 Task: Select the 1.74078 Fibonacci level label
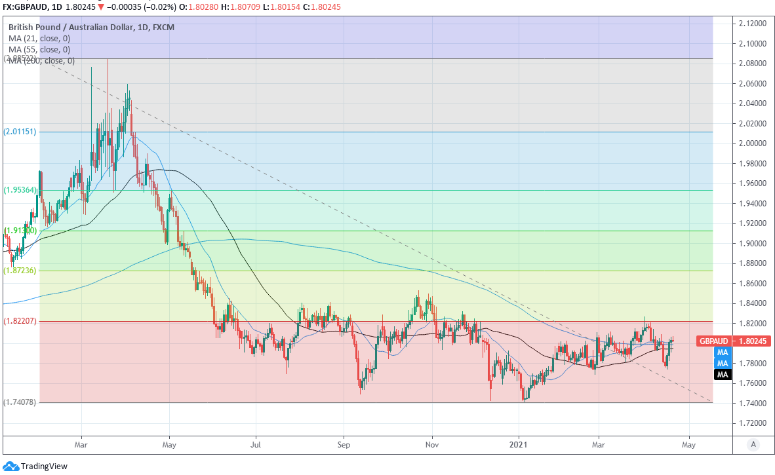point(20,402)
